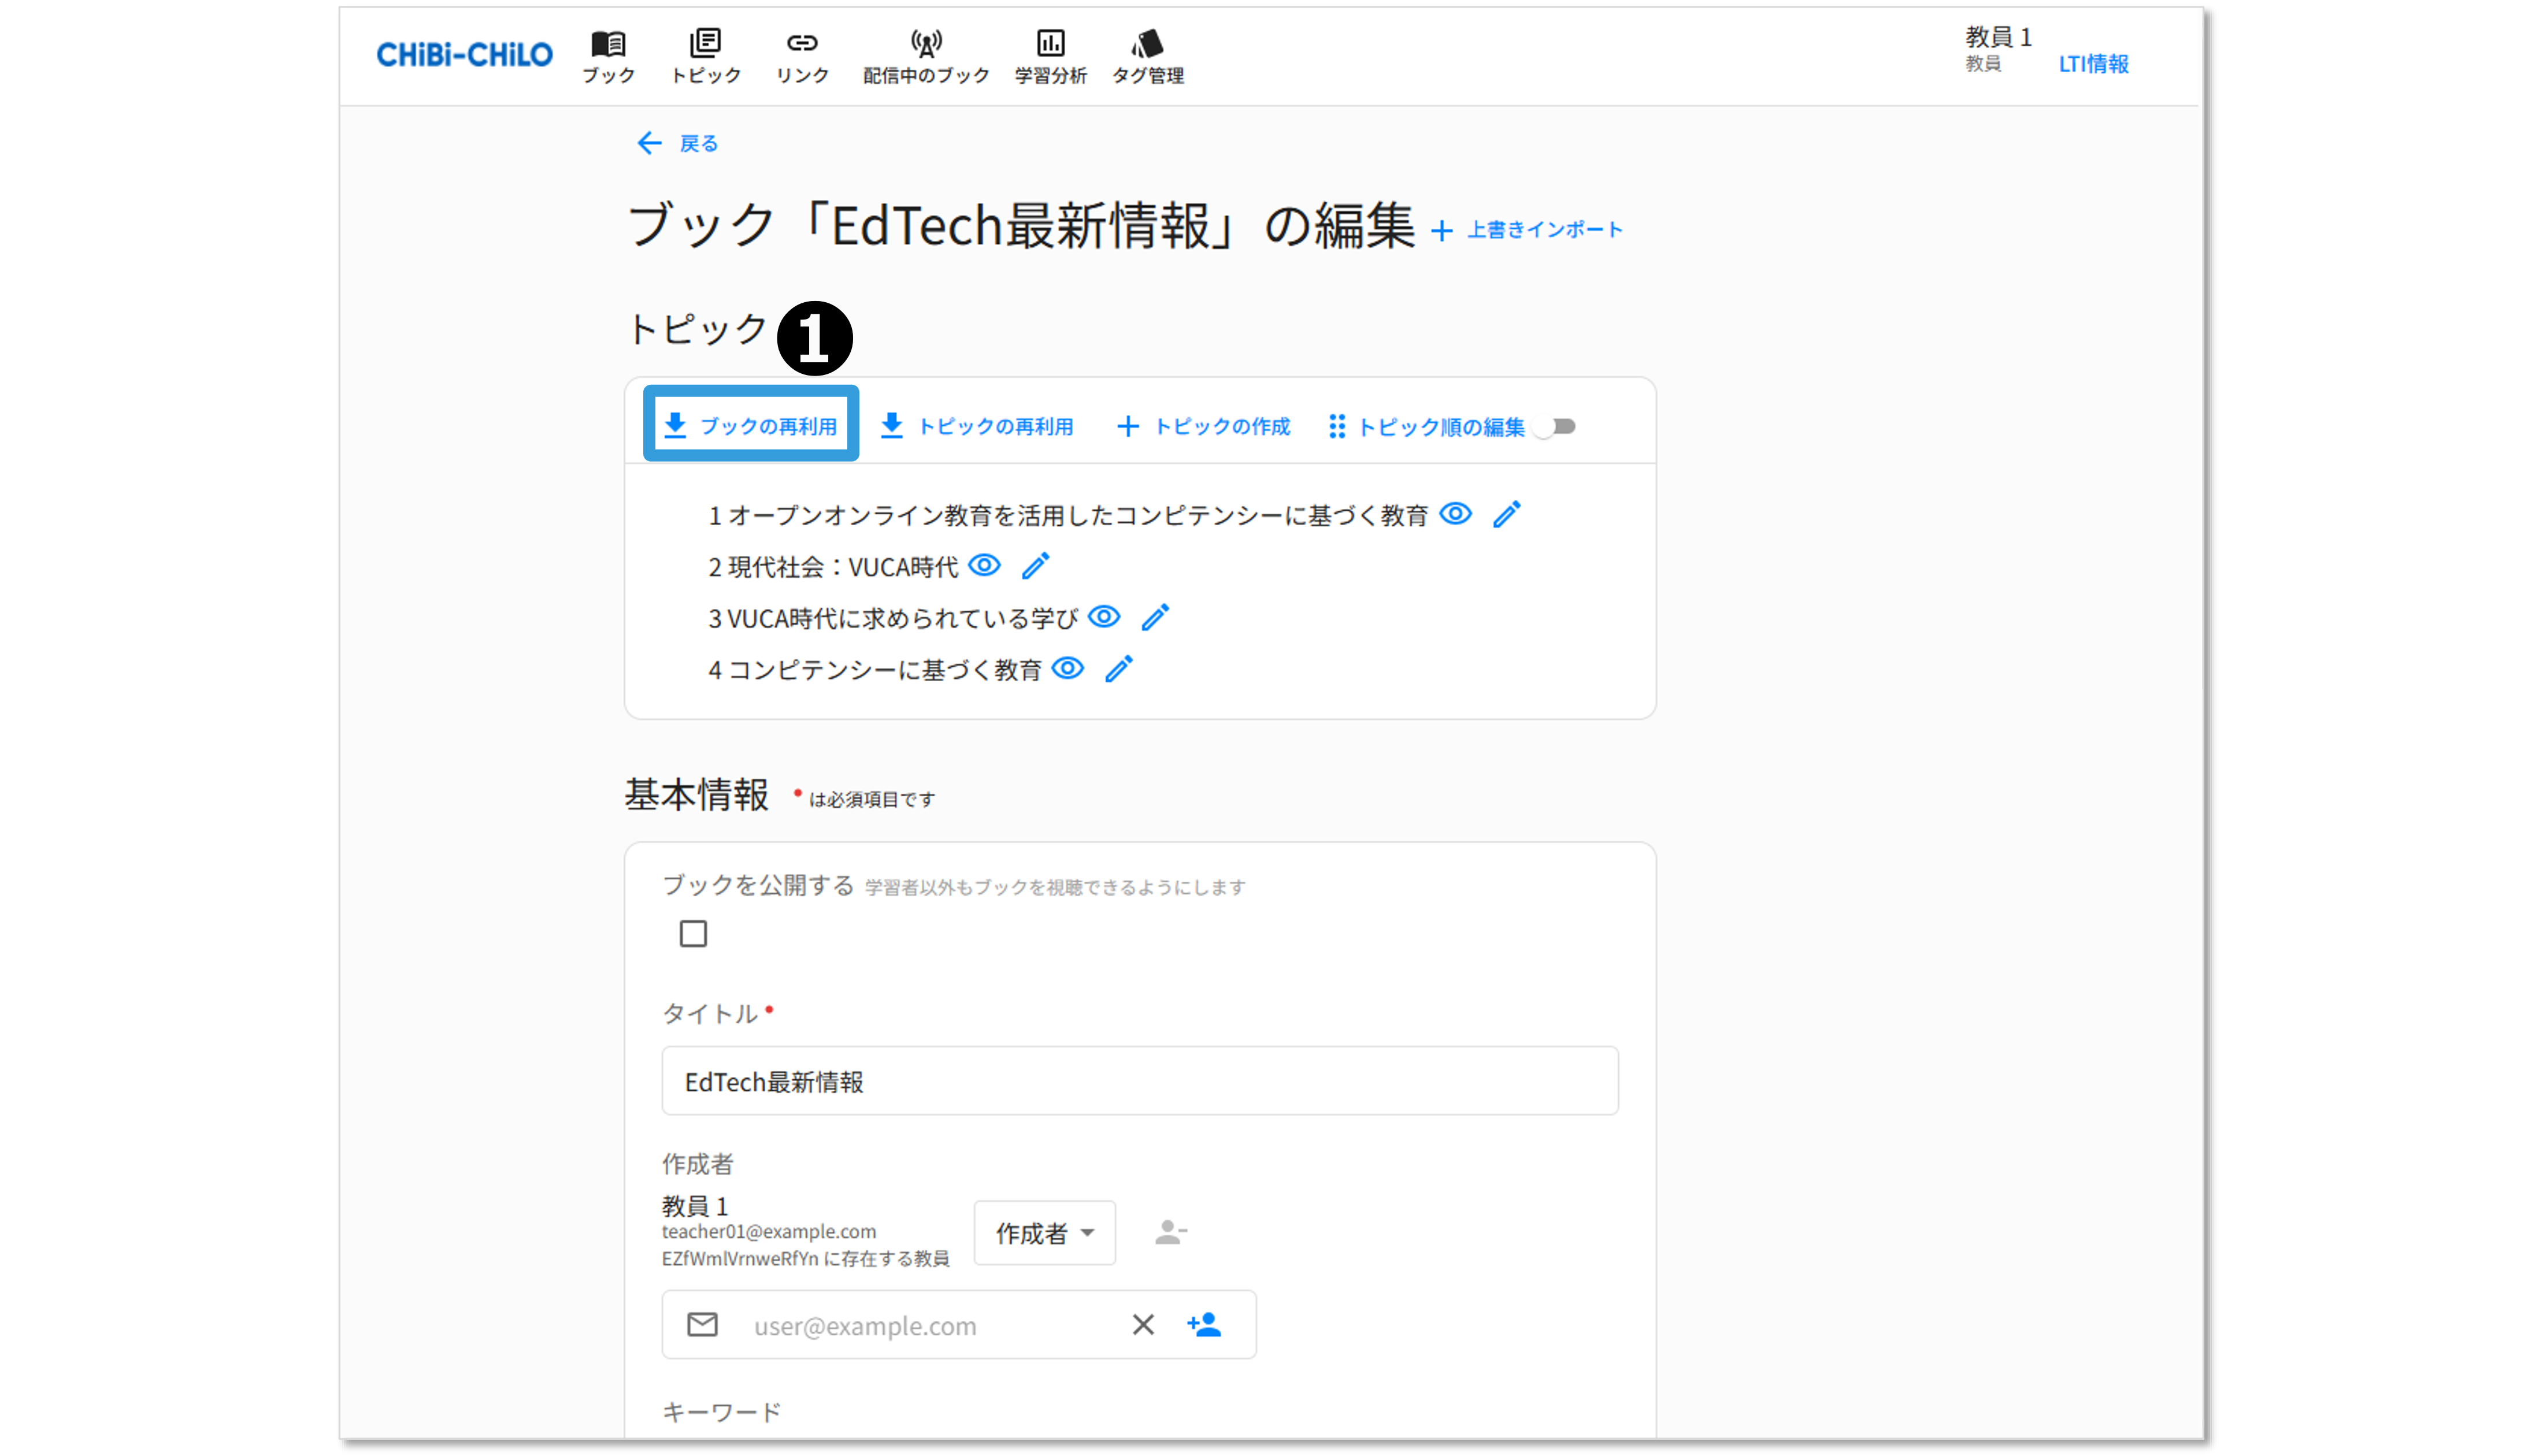Click the ブックの再利用 button

tap(751, 426)
